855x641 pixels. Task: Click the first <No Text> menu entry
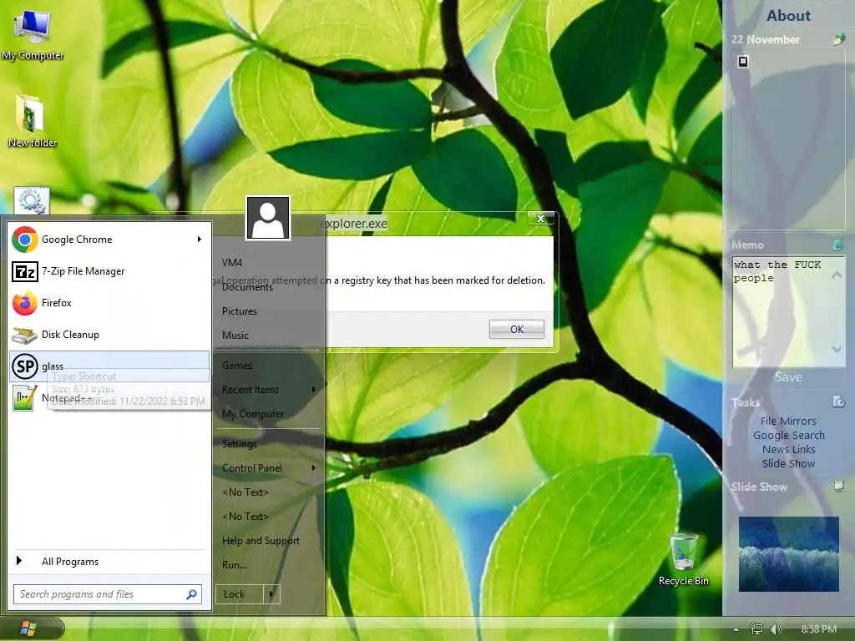245,492
